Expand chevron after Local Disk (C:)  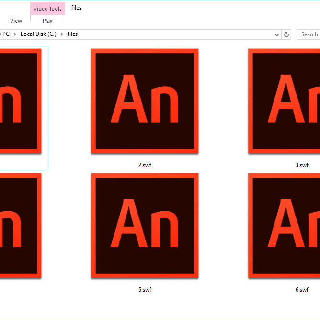(x=62, y=34)
